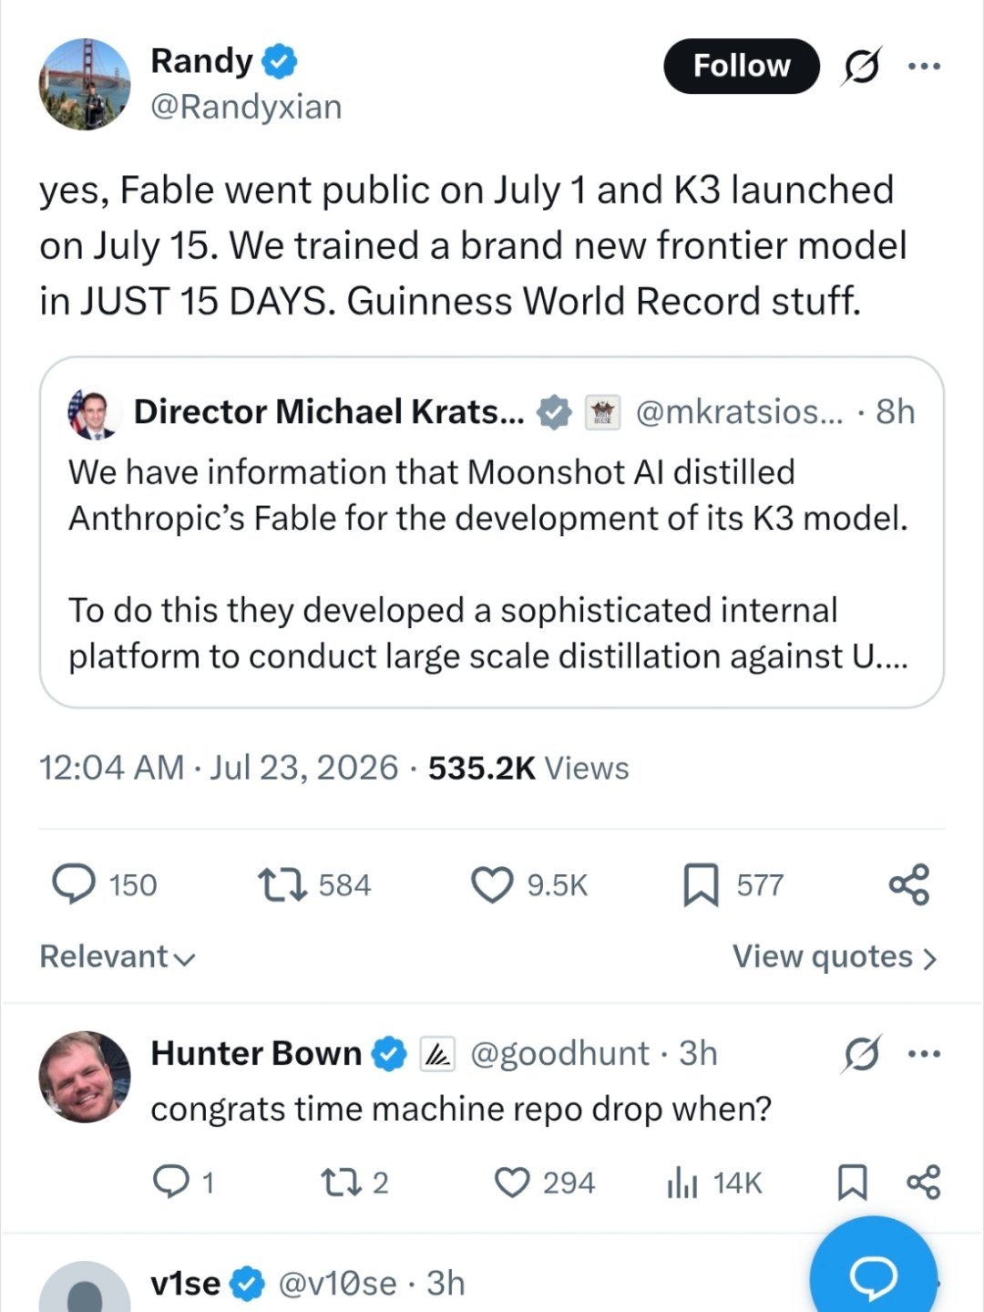Open quoted post from Director Michael Kratsios

point(491,532)
